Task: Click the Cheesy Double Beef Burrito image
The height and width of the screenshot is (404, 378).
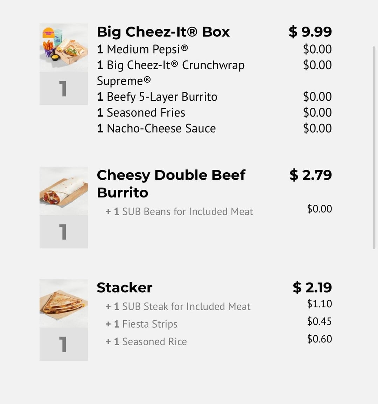Action: [64, 191]
